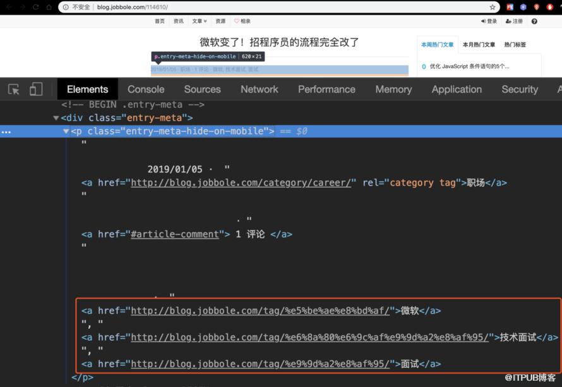Collapse the div class entry-meta node
This screenshot has height=387, width=562.
pos(56,117)
